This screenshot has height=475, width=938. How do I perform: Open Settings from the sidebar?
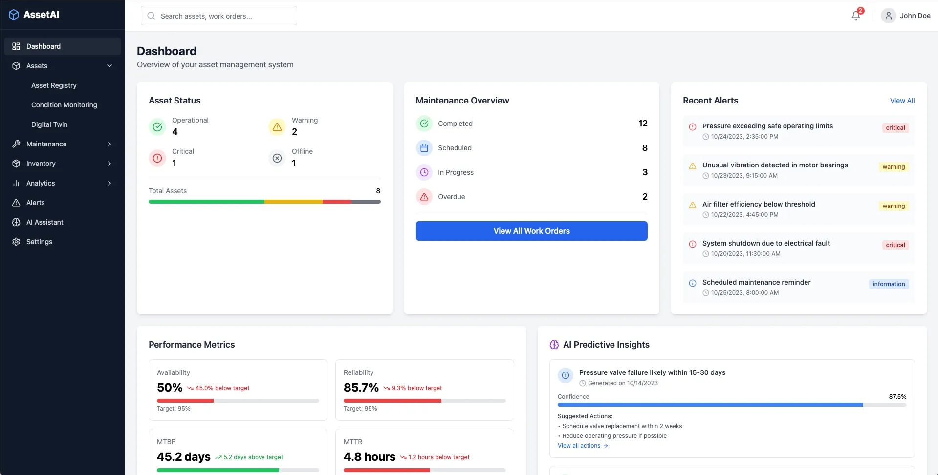[63, 242]
